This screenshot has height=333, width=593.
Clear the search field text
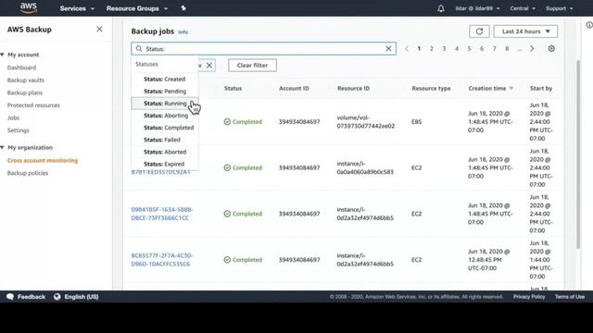(x=388, y=49)
